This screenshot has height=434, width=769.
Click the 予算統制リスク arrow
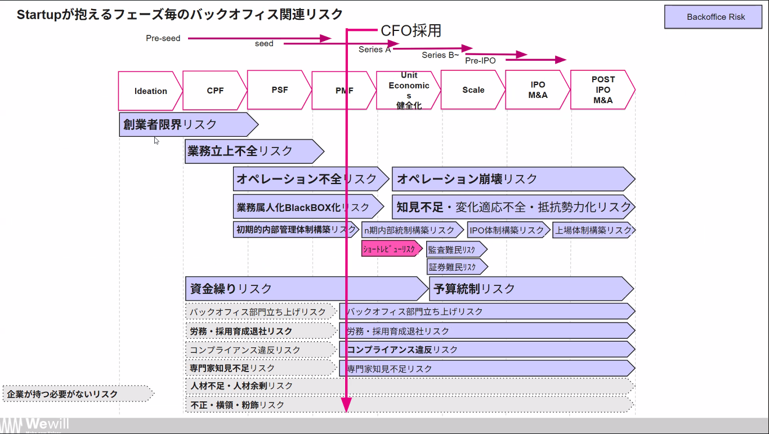point(529,289)
